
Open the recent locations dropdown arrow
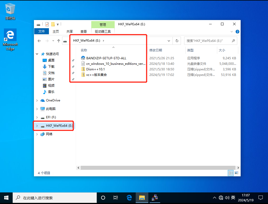[53, 41]
